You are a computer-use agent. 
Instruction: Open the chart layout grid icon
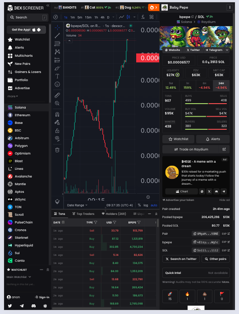point(152,17)
